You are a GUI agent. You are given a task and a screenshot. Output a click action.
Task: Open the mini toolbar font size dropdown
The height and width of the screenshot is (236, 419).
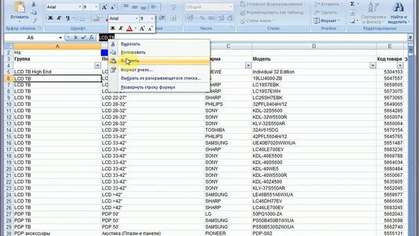point(152,18)
